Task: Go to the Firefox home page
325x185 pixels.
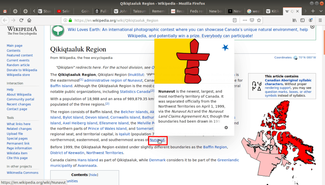Action: click(x=29, y=20)
